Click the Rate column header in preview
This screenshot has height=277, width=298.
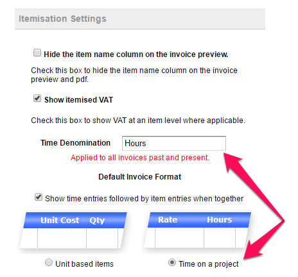click(x=168, y=220)
